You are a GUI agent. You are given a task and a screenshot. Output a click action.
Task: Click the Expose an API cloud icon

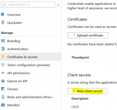(3, 81)
